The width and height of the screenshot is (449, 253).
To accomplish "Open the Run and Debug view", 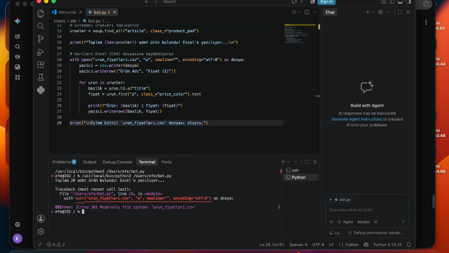I will pyautogui.click(x=40, y=52).
